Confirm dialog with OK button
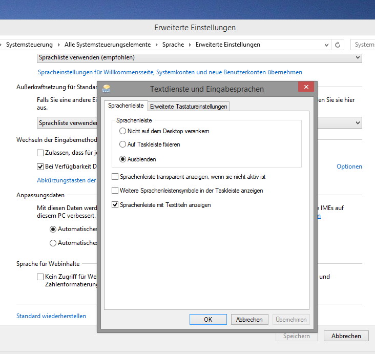375x354 pixels. pyautogui.click(x=208, y=320)
